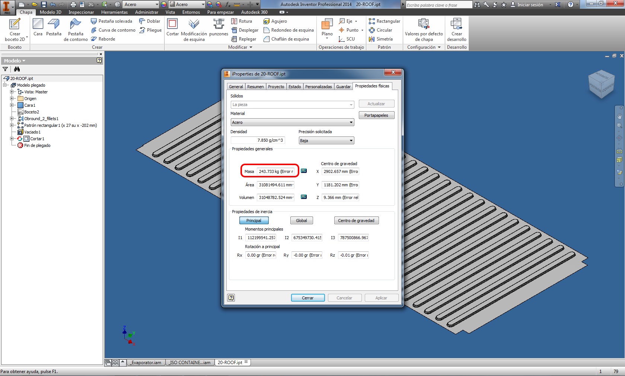Click the calculator icon beside Volumen
Image resolution: width=625 pixels, height=376 pixels.
(304, 197)
